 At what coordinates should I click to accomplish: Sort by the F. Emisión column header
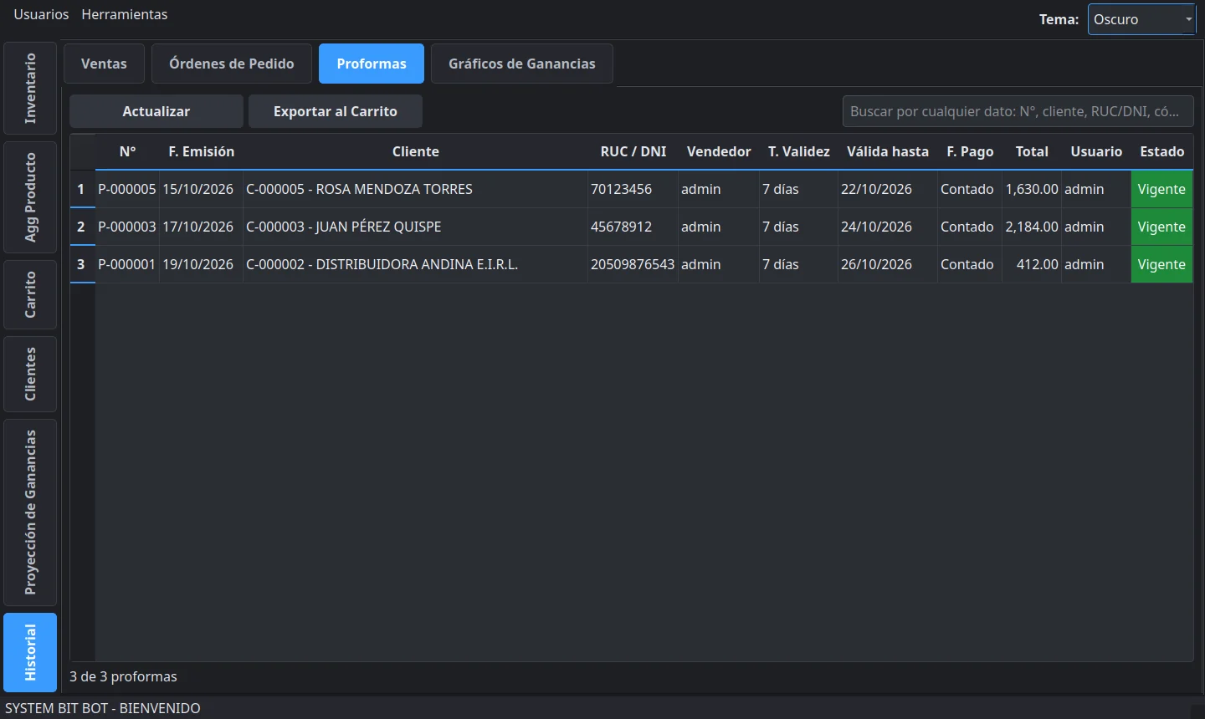202,151
